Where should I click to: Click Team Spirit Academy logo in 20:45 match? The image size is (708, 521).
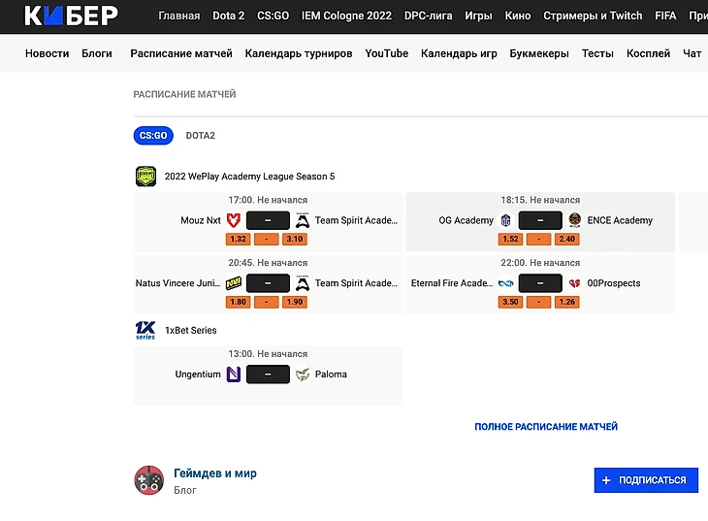(x=303, y=283)
